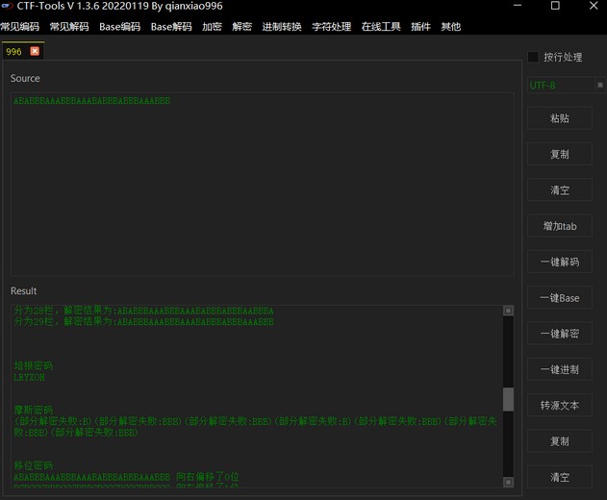Open the 常见编码 menu
Image resolution: width=607 pixels, height=500 pixels.
tap(19, 27)
